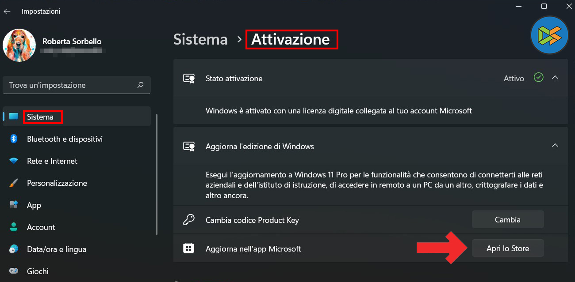The image size is (575, 282).
Task: Click the Bluetooth e dispositivi icon
Action: [14, 139]
